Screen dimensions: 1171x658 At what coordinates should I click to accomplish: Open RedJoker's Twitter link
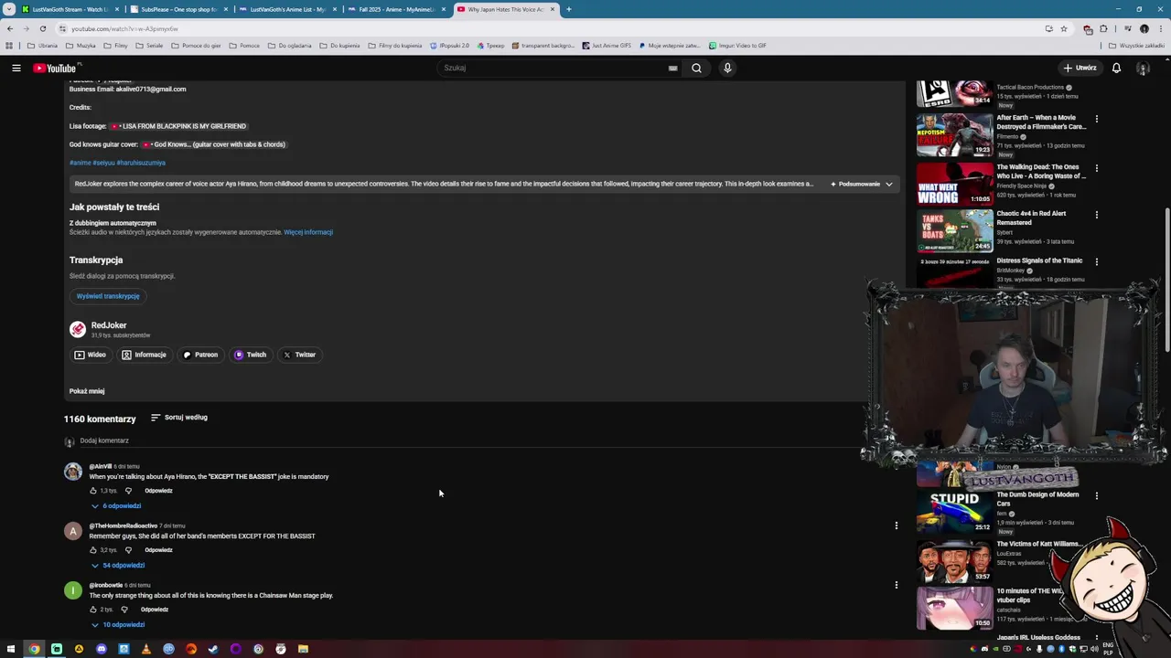pos(299,355)
